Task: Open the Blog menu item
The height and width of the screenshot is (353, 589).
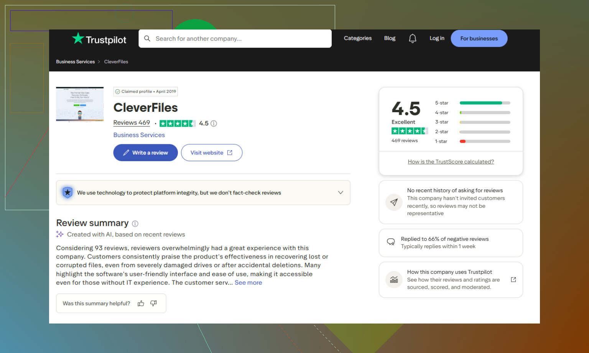Action: pos(390,38)
